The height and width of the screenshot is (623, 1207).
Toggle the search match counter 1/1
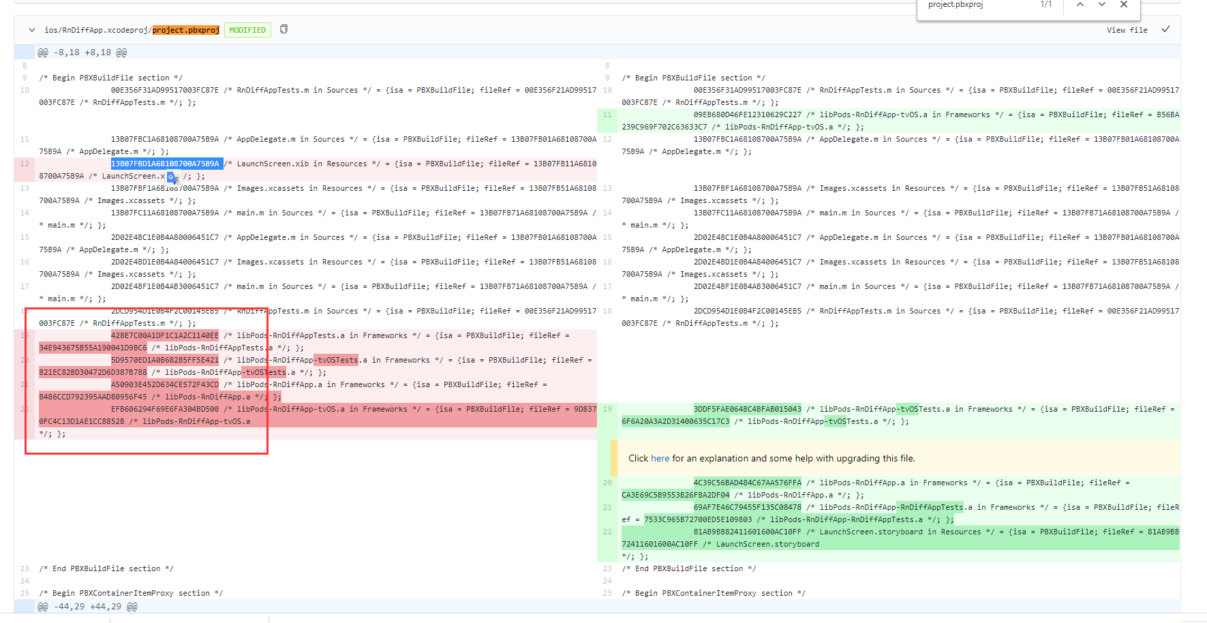pyautogui.click(x=1045, y=5)
